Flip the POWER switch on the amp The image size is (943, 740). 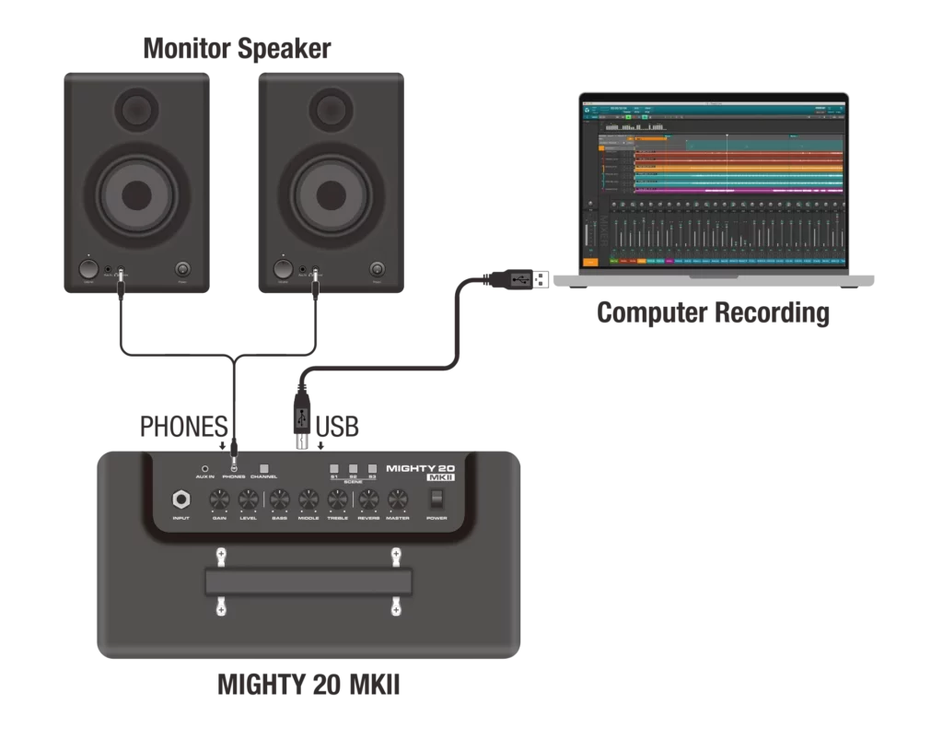click(437, 499)
